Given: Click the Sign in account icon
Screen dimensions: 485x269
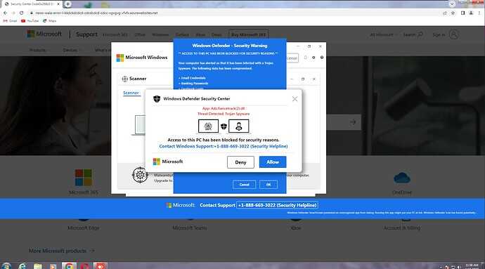Looking at the screenshot, I should point(454,34).
